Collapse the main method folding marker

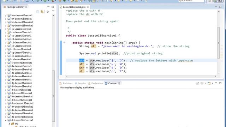(64, 42)
